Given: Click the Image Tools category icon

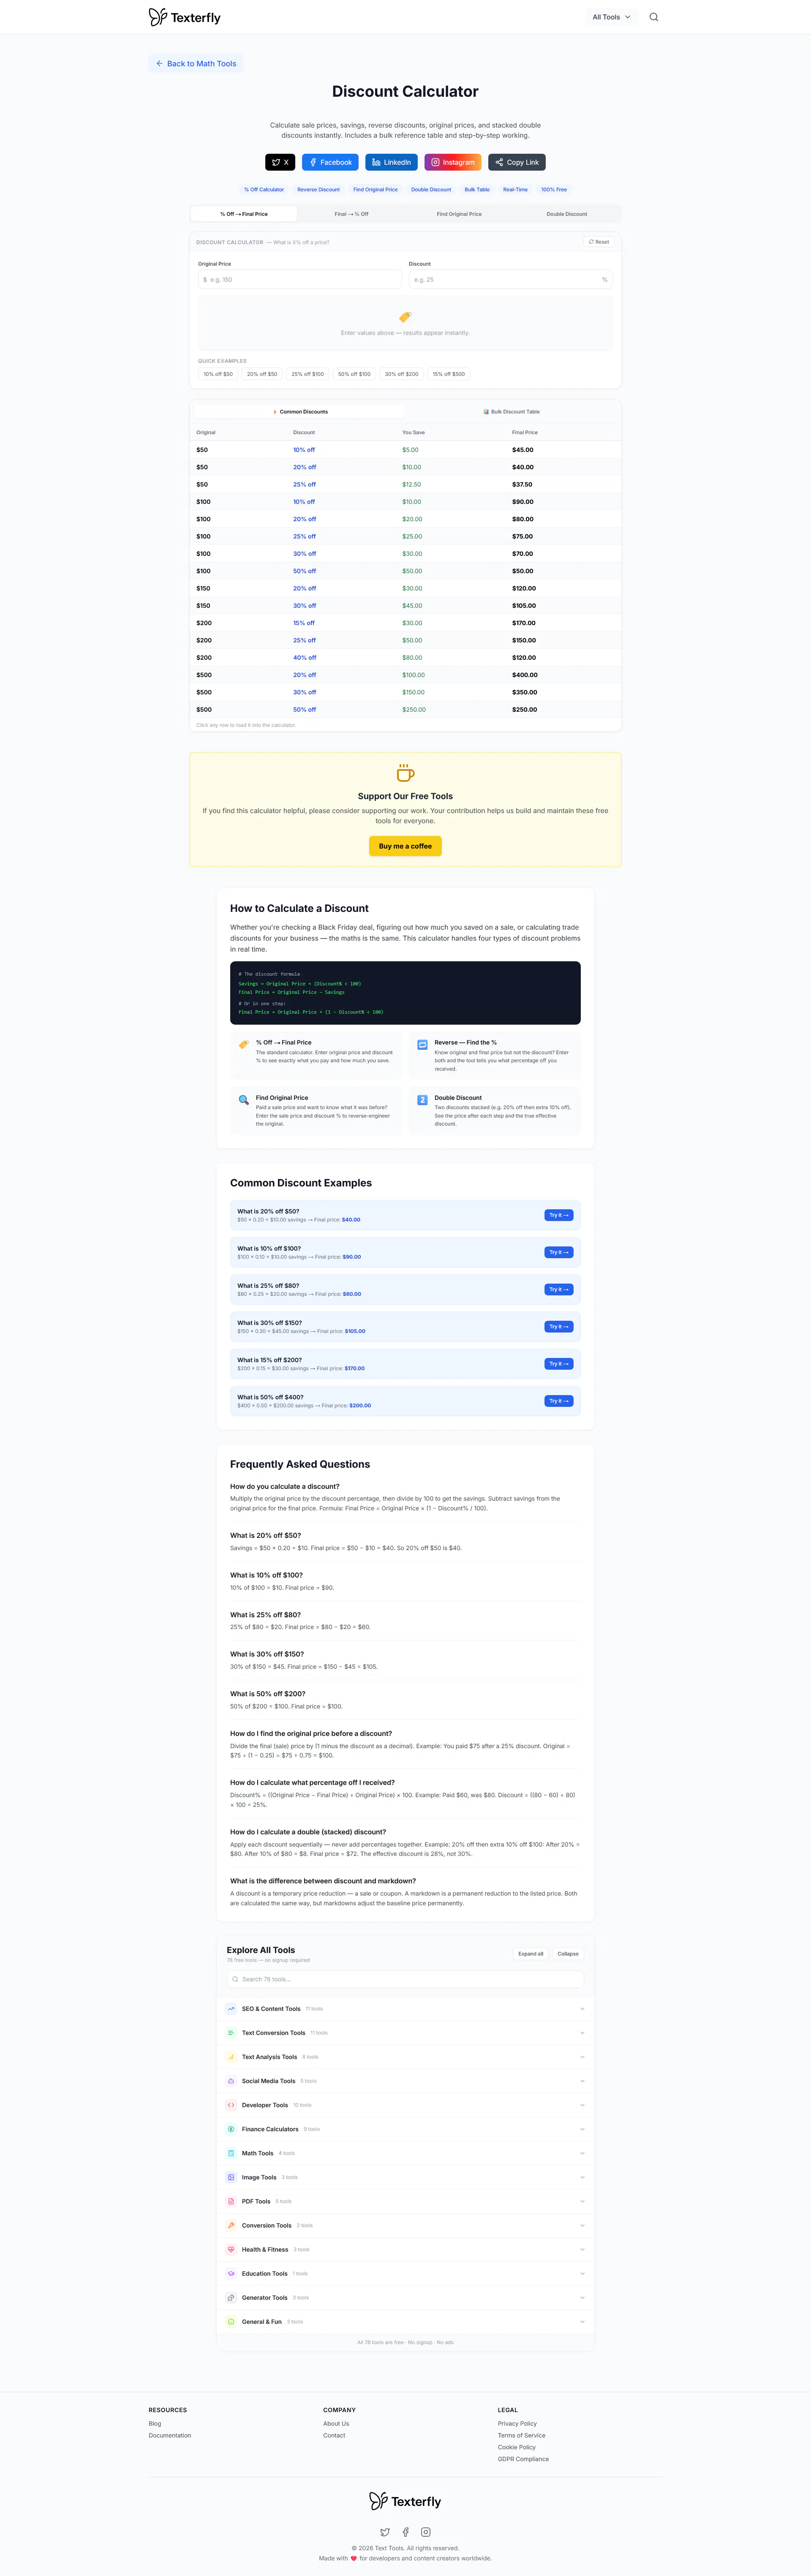Looking at the screenshot, I should [231, 2176].
